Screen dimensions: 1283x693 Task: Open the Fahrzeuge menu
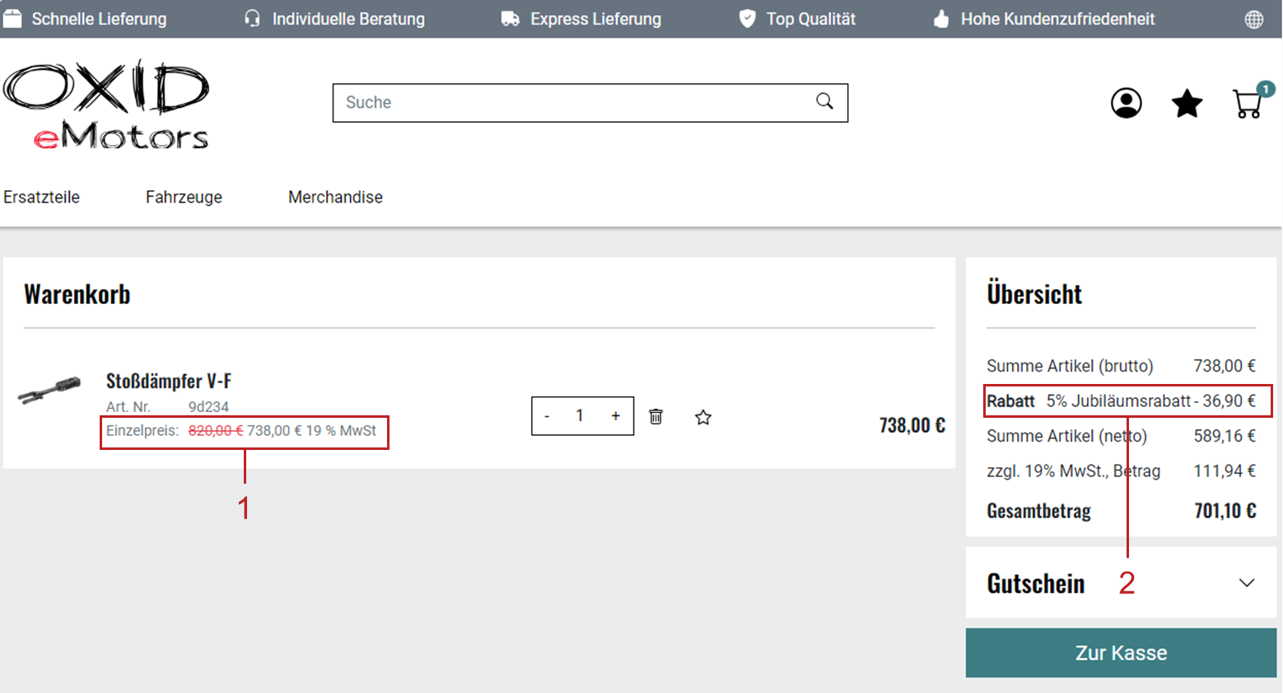coord(184,197)
